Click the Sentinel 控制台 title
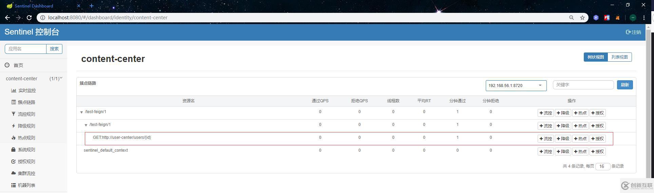Screen dimensions: 654x193 click(x=32, y=32)
